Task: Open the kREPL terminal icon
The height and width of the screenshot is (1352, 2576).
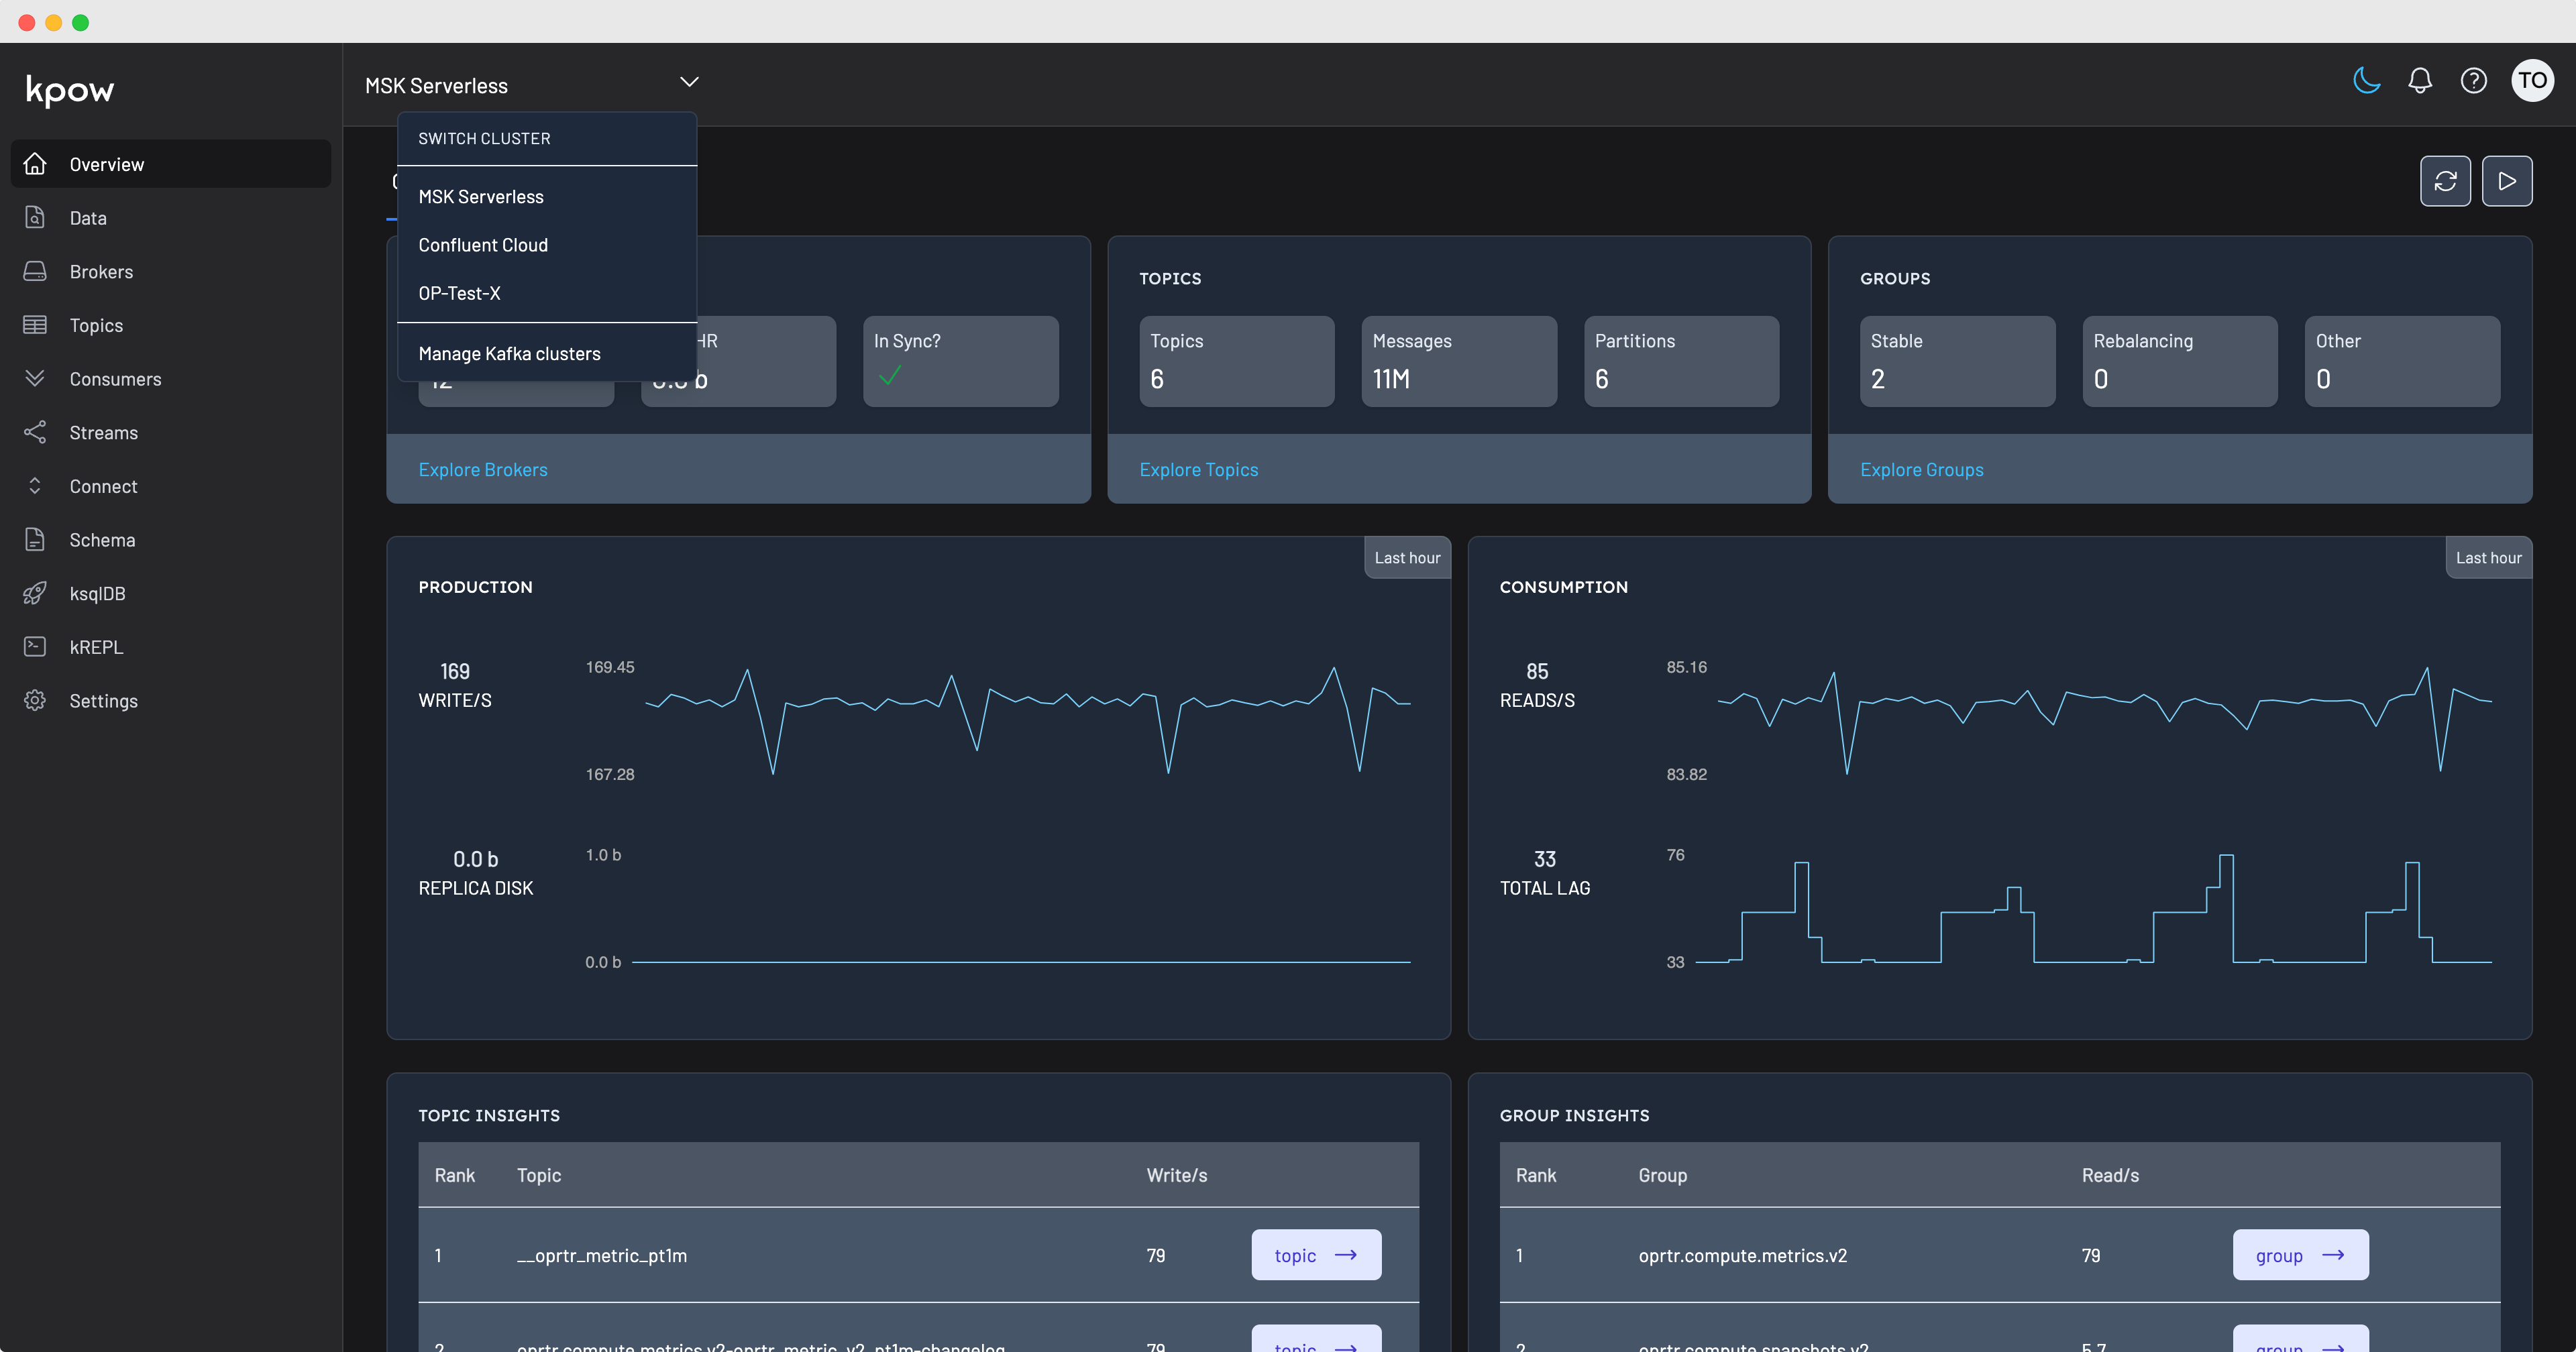Action: point(35,646)
